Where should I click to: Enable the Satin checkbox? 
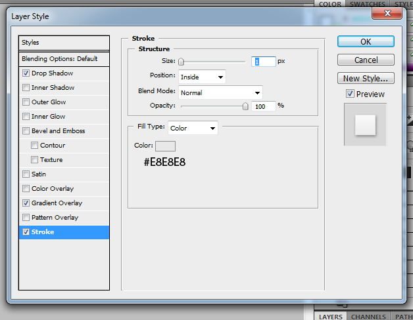tap(26, 174)
